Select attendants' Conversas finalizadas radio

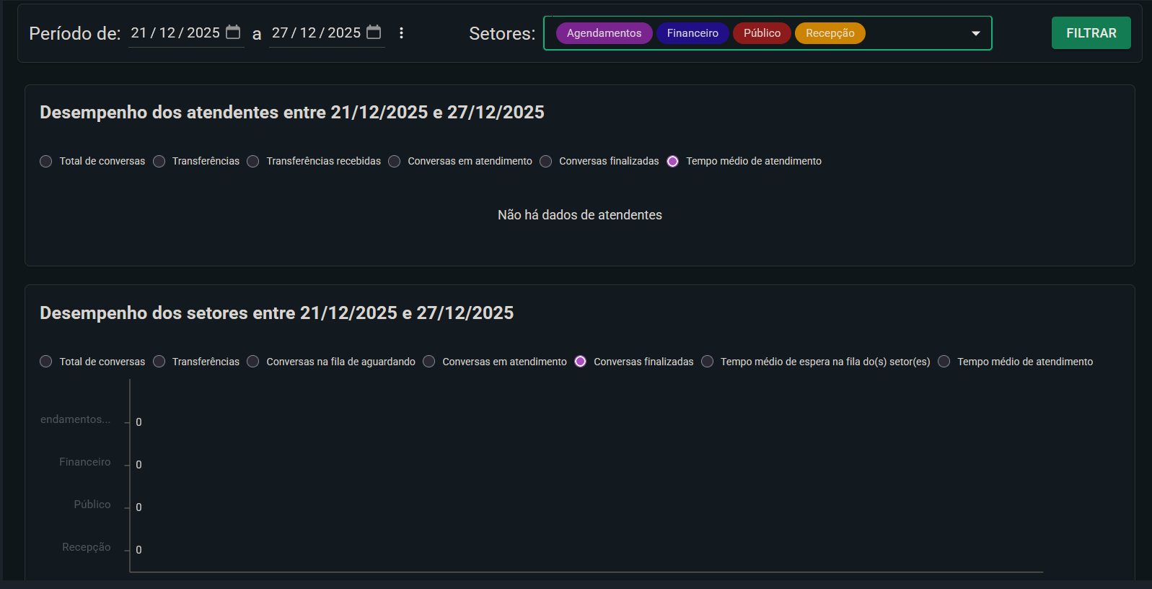click(546, 162)
